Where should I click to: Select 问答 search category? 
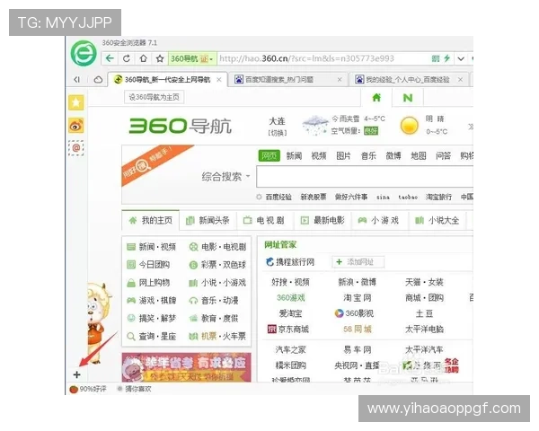pyautogui.click(x=443, y=155)
